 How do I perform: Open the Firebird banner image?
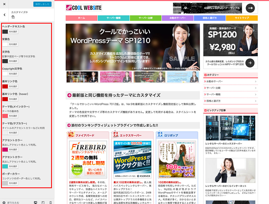(x=88, y=160)
